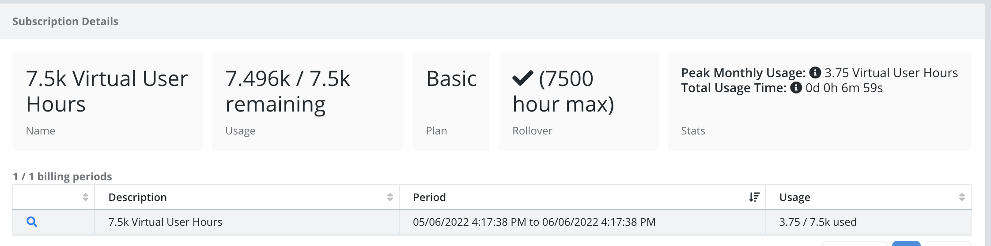Open the magnifier icon for the billing period
This screenshot has width=991, height=246.
coord(32,222)
